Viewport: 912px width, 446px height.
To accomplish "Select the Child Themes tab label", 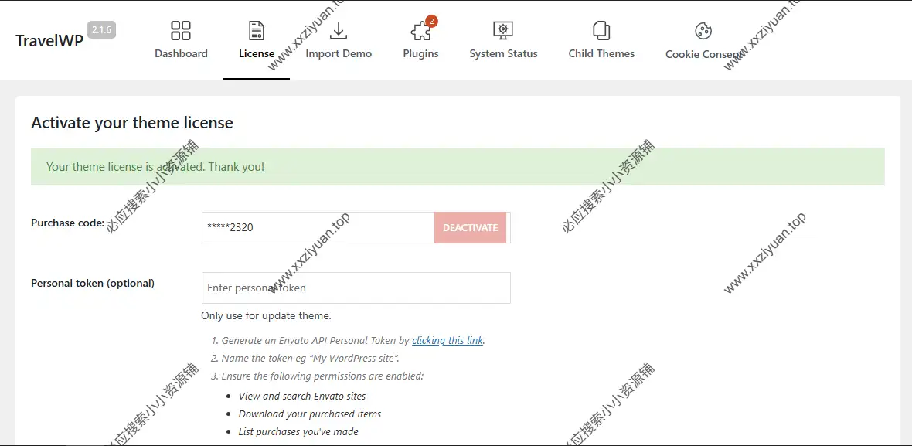I will click(x=601, y=53).
